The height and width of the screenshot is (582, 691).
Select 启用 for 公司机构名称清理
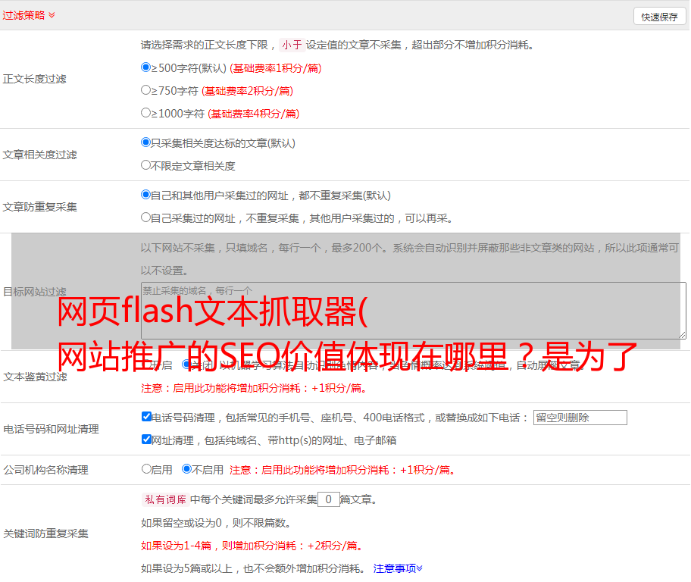click(146, 468)
